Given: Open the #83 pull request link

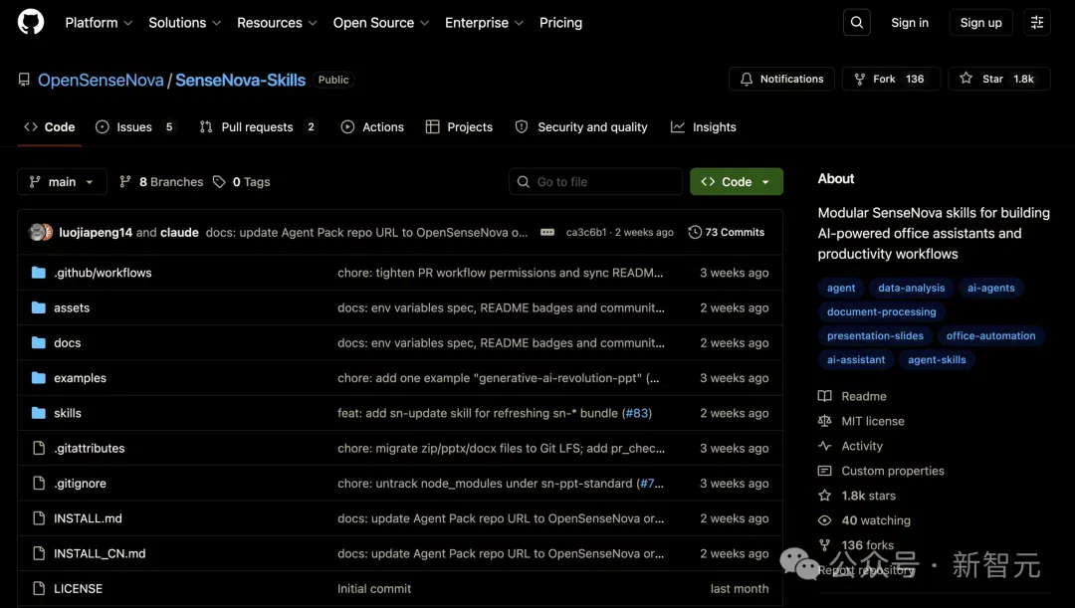Looking at the screenshot, I should (637, 413).
